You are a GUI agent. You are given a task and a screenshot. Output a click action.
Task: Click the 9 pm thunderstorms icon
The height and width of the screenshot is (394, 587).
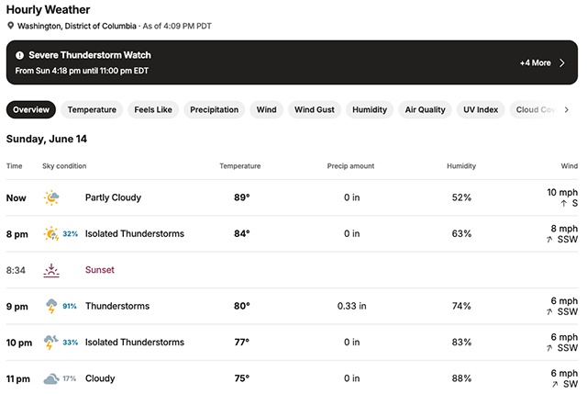tap(51, 306)
